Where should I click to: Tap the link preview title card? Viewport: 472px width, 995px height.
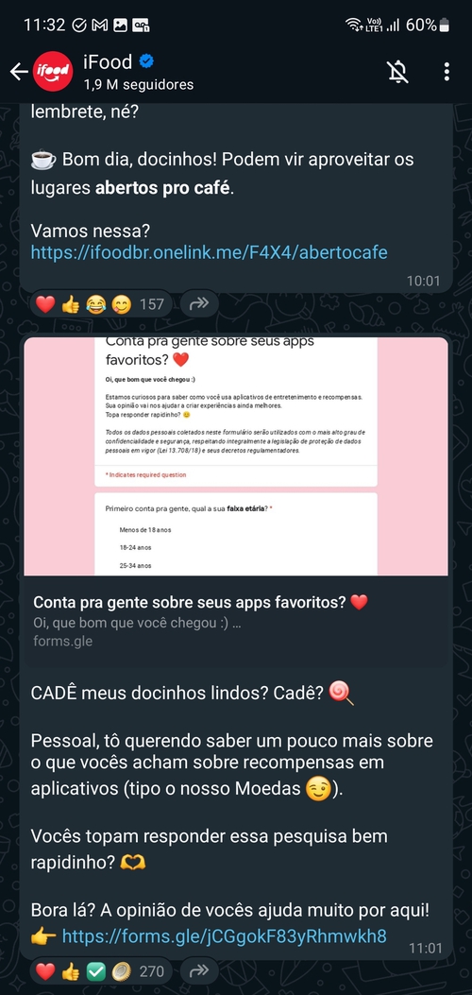(x=236, y=621)
